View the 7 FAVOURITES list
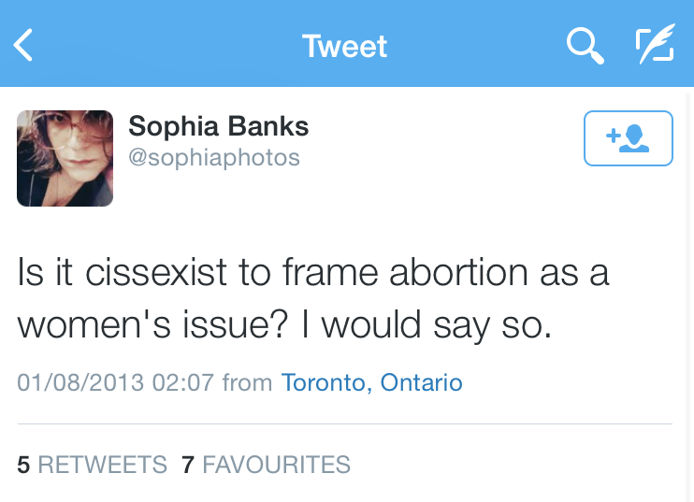This screenshot has height=502, width=694. point(267,465)
